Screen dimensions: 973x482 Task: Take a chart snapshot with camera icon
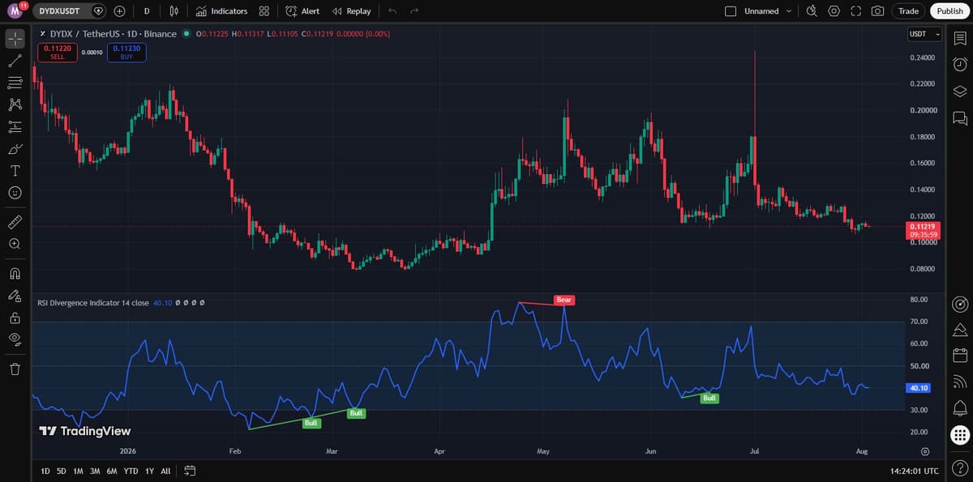click(x=878, y=11)
